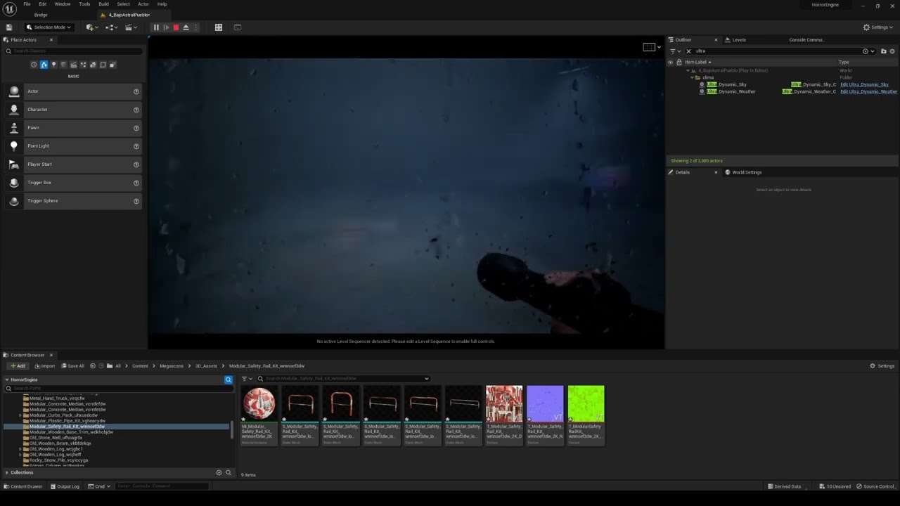This screenshot has width=900, height=506.
Task: Pause the play-in-editor simulation
Action: (156, 27)
